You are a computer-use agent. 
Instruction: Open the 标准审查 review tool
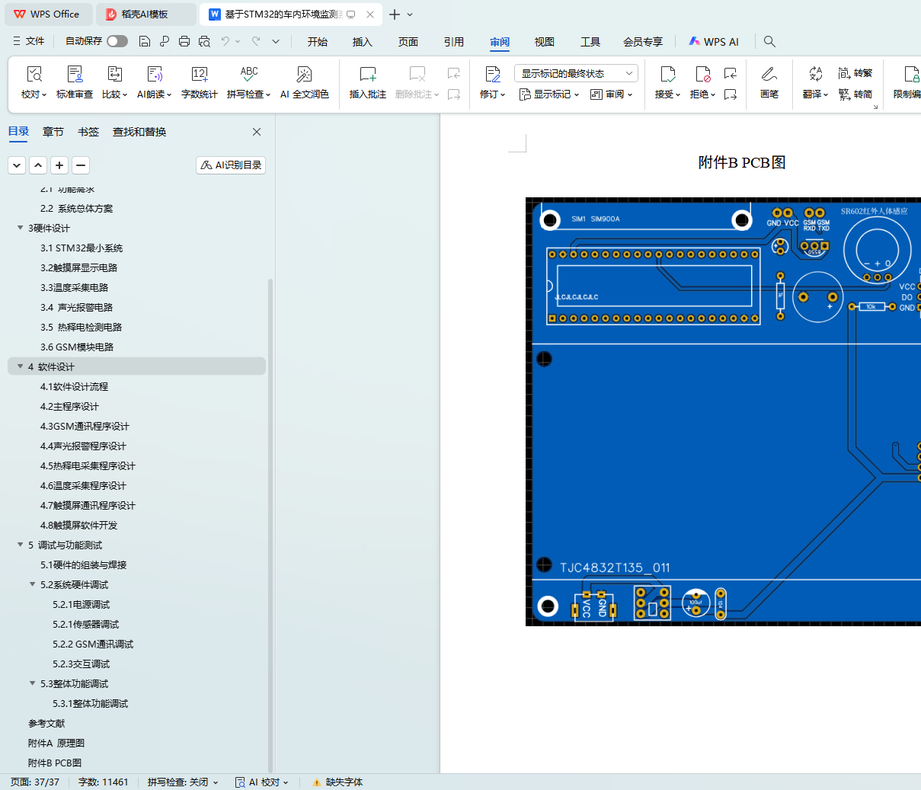pyautogui.click(x=75, y=75)
